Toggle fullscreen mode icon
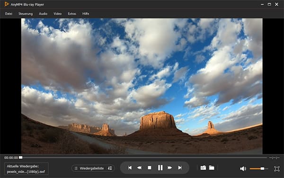284x178 pixels. pyautogui.click(x=277, y=169)
